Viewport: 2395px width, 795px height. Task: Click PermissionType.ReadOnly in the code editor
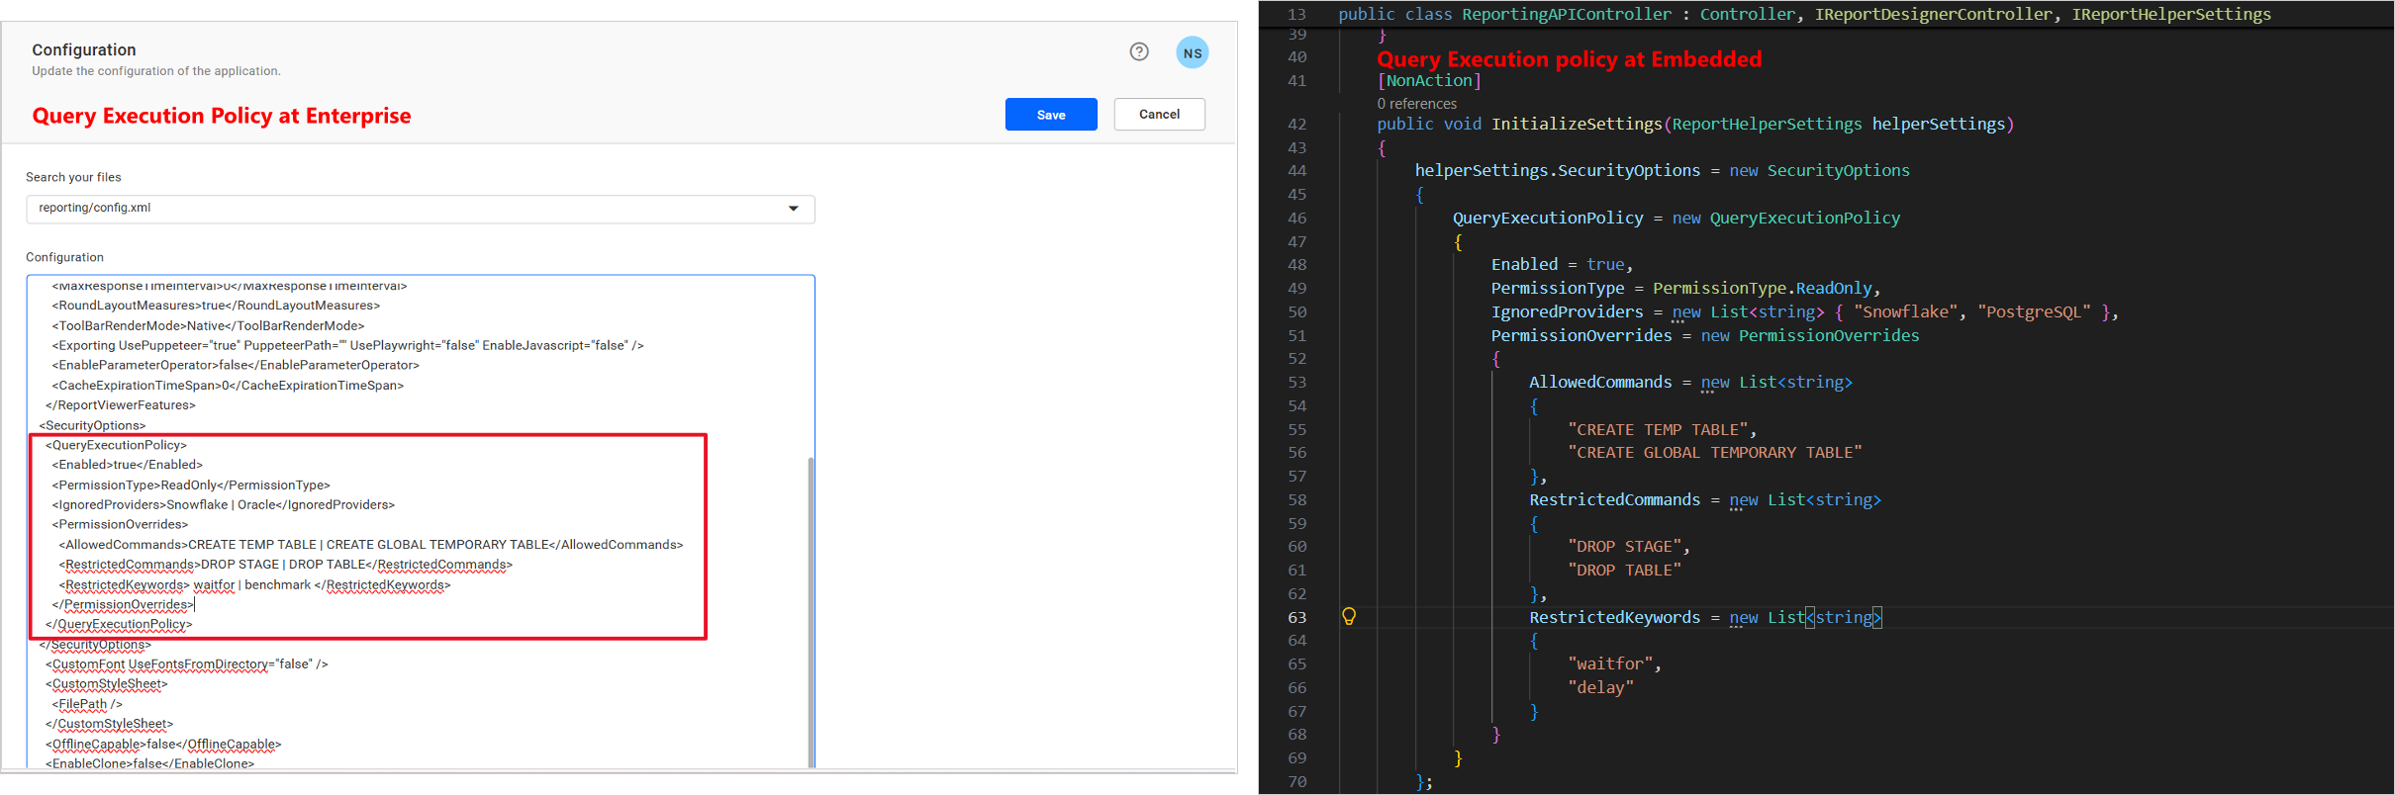(x=1763, y=289)
